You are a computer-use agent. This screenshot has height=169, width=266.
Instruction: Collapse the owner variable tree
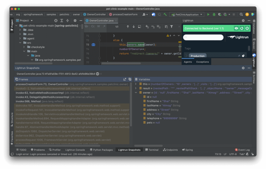(136, 92)
